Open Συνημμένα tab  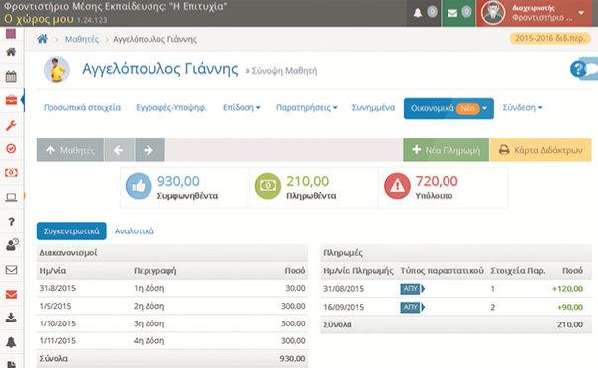(373, 108)
